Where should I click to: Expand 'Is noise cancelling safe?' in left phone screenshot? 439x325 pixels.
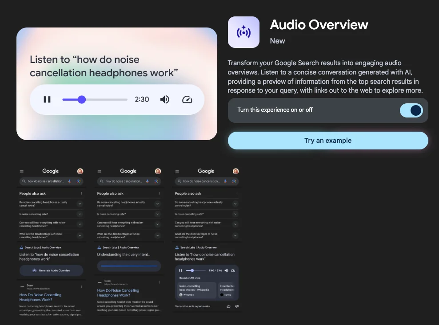tap(80, 214)
